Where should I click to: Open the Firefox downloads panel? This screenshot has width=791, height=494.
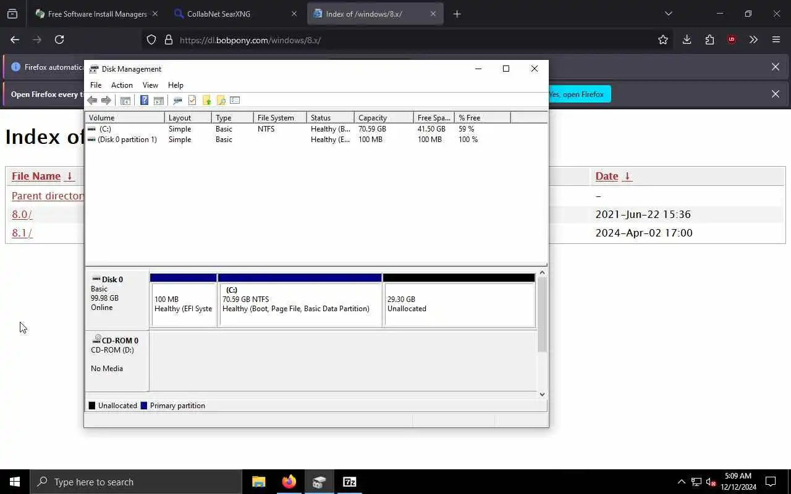pyautogui.click(x=687, y=40)
